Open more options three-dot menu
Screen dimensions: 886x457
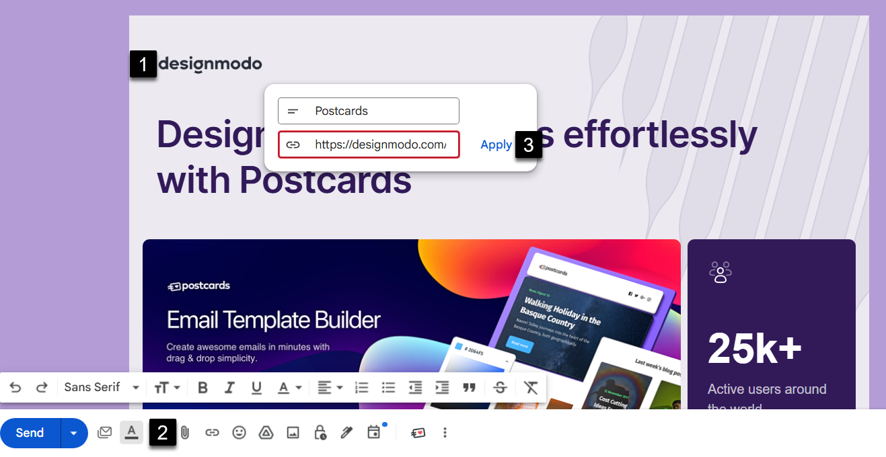pyautogui.click(x=445, y=433)
